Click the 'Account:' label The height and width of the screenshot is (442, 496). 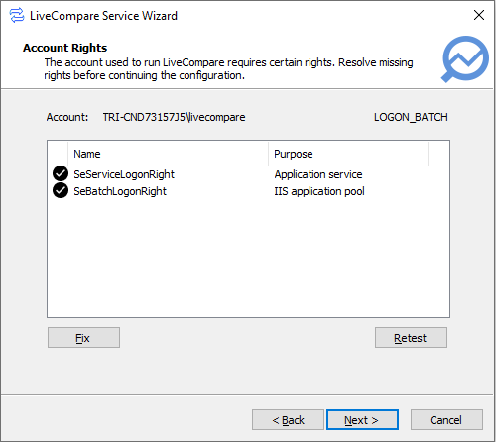[67, 117]
